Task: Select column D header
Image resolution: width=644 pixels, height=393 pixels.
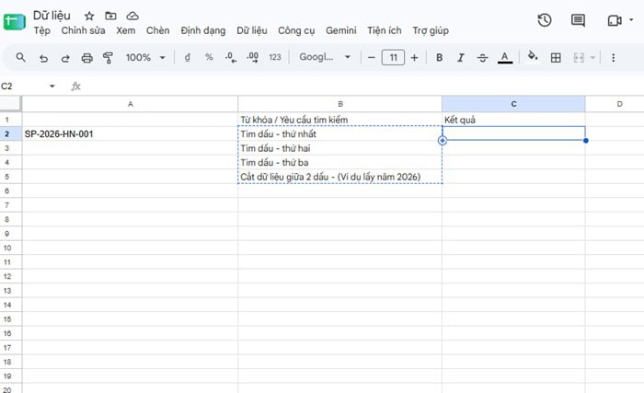Action: click(615, 104)
